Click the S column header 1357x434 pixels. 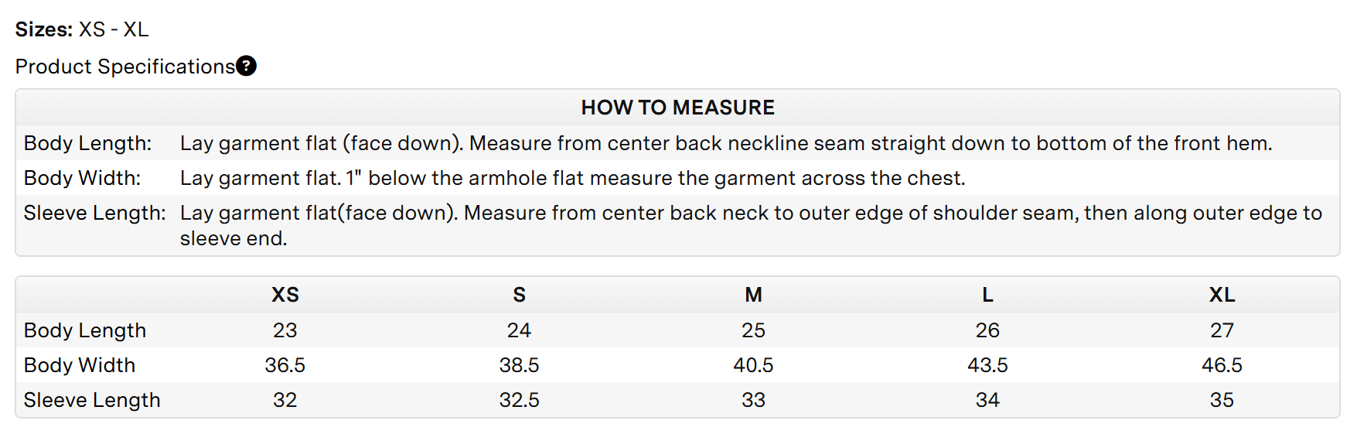(x=519, y=295)
